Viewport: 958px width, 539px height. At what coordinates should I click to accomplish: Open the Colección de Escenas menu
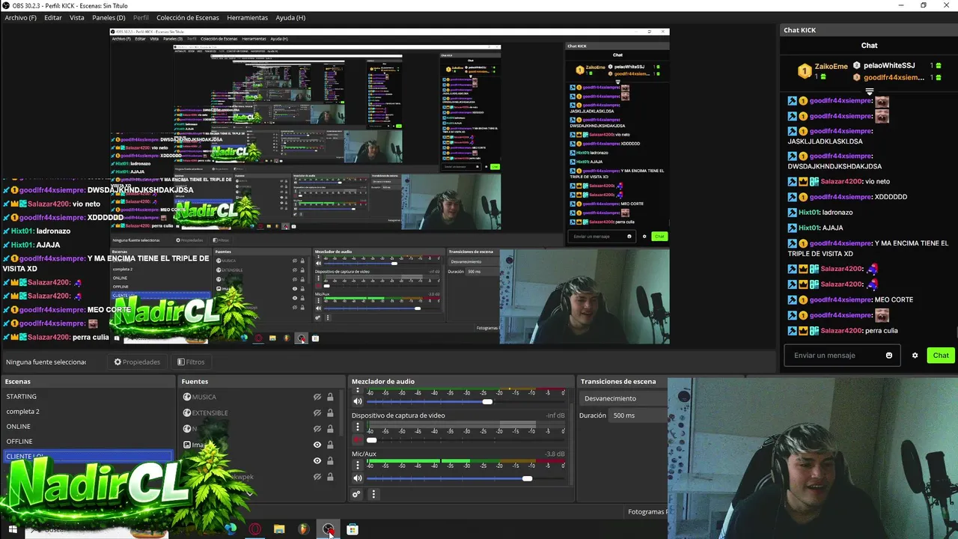187,17
